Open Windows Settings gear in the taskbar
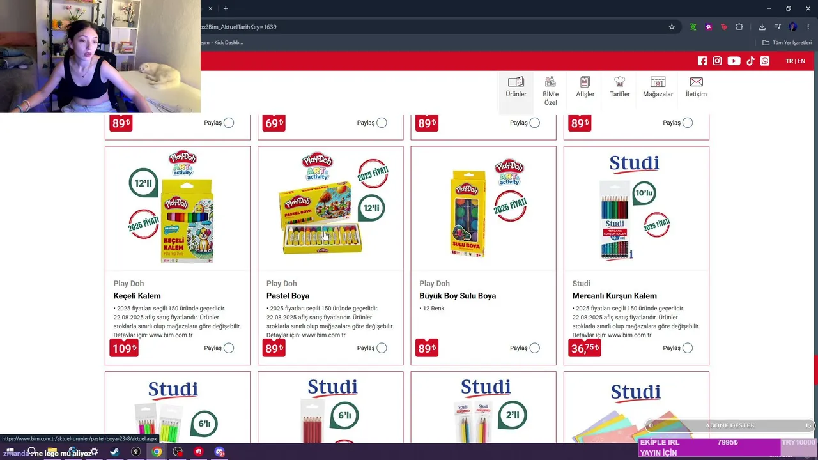The height and width of the screenshot is (460, 818). point(94,452)
